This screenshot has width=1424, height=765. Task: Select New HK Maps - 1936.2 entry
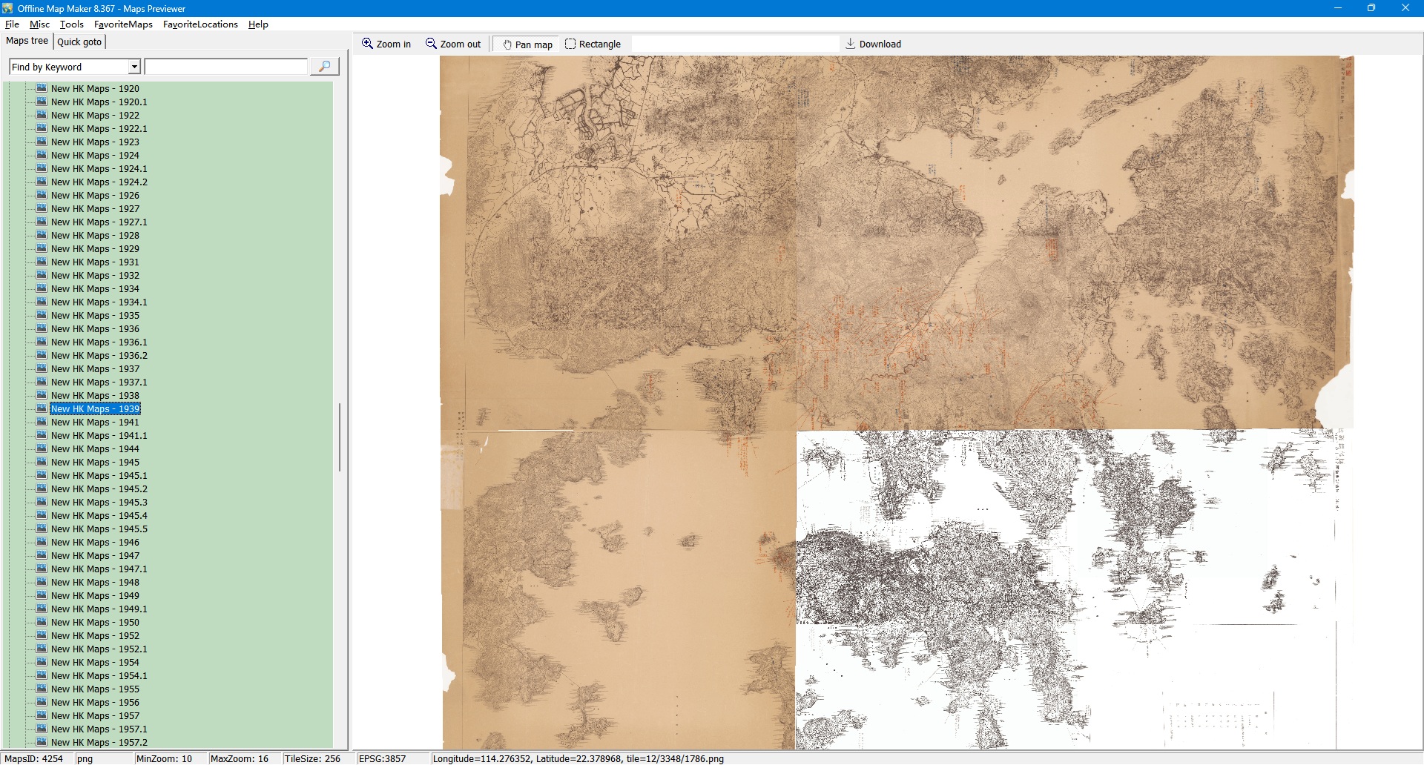coord(99,355)
